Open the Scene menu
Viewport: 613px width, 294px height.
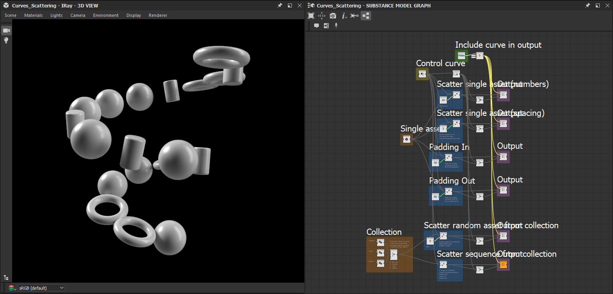point(10,15)
